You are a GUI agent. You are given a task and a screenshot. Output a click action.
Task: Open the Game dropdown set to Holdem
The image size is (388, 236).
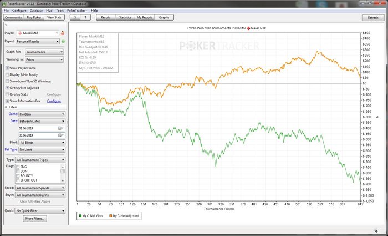click(x=42, y=114)
